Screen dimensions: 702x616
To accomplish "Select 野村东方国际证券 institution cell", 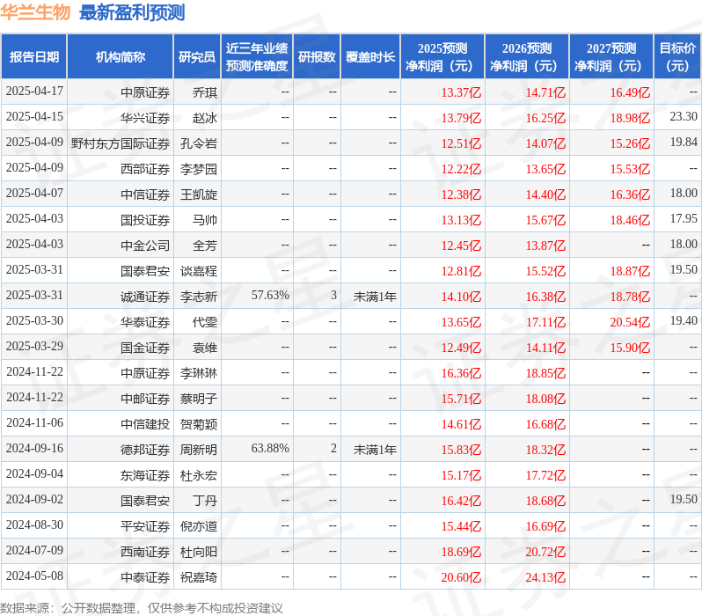I will coord(121,143).
